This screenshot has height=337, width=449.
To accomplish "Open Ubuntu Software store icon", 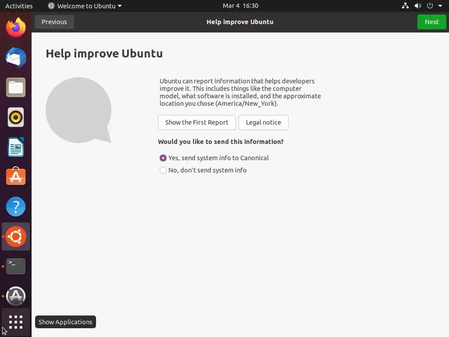I will [x=16, y=176].
